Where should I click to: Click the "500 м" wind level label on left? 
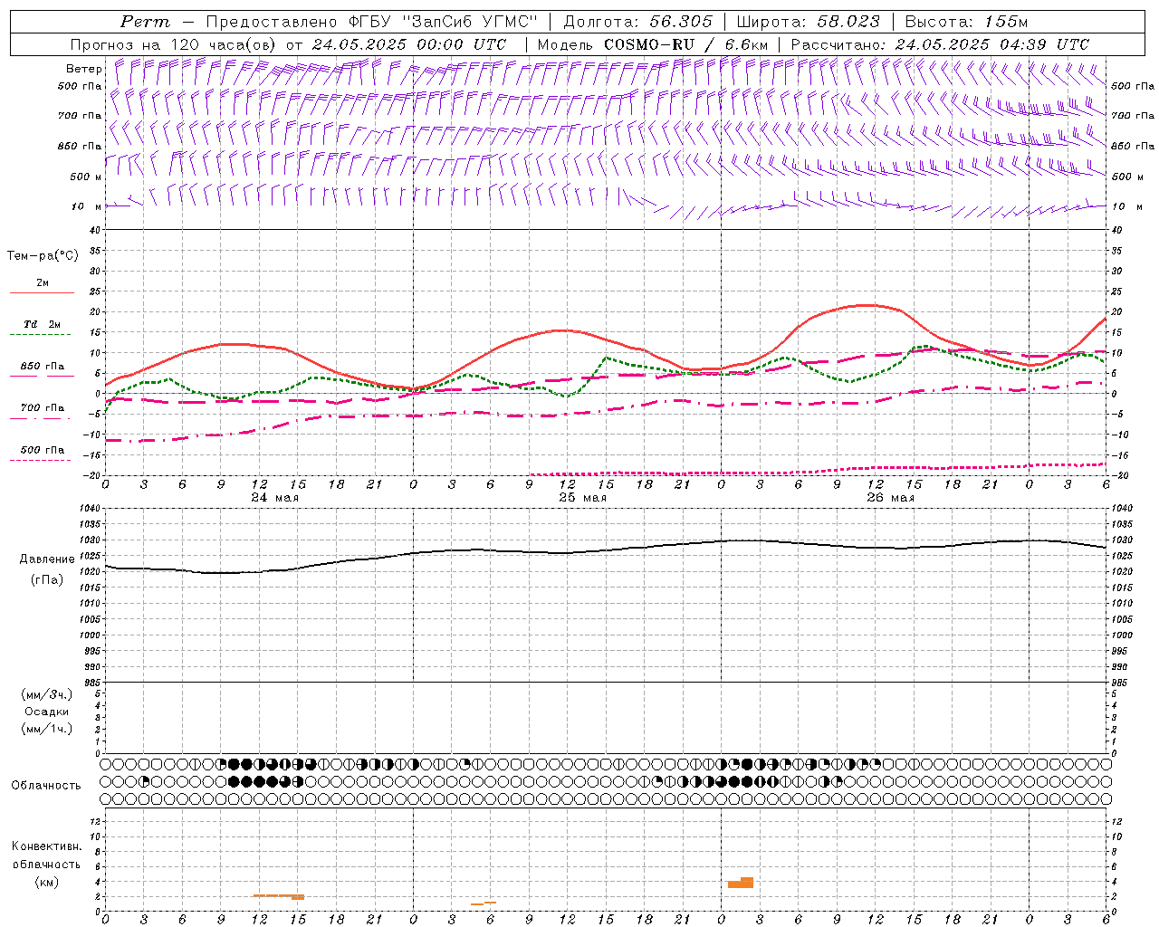pyautogui.click(x=86, y=177)
